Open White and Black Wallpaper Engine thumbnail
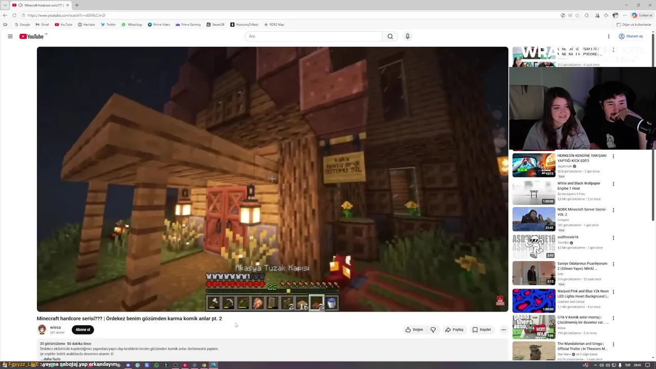Screen dimensions: 656x369 534,192
